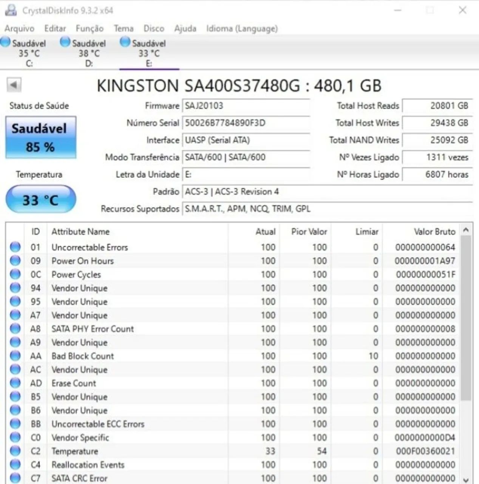Click the status dot for SATA PHY Error Count
Image resolution: width=479 pixels, height=484 pixels.
pyautogui.click(x=15, y=329)
